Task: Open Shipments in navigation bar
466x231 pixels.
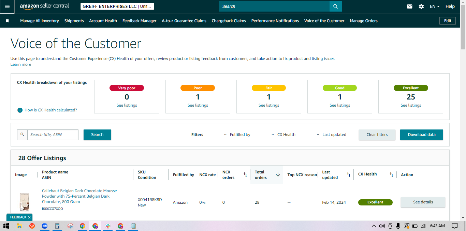Action: point(74,21)
